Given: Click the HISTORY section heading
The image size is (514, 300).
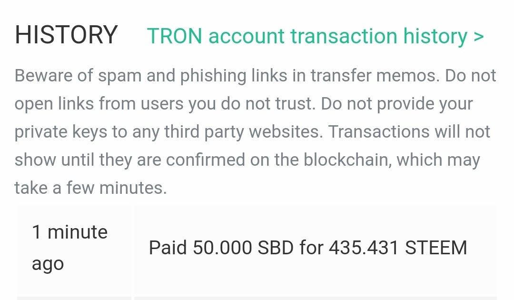Looking at the screenshot, I should tap(66, 35).
